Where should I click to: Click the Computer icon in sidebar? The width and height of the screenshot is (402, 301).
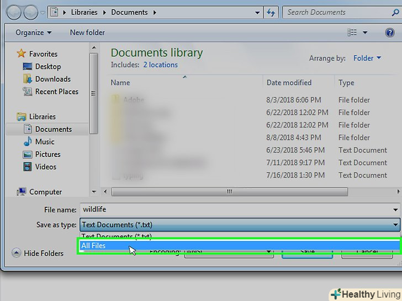tap(22, 191)
